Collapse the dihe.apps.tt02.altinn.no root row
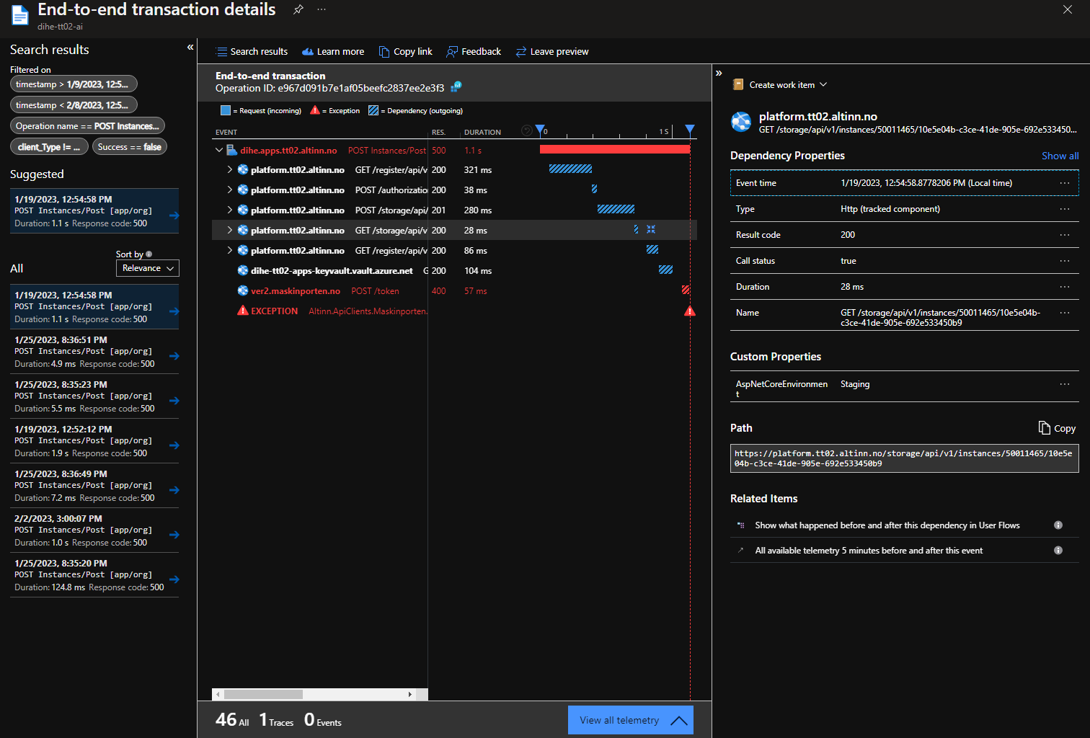The image size is (1090, 738). pyautogui.click(x=219, y=151)
